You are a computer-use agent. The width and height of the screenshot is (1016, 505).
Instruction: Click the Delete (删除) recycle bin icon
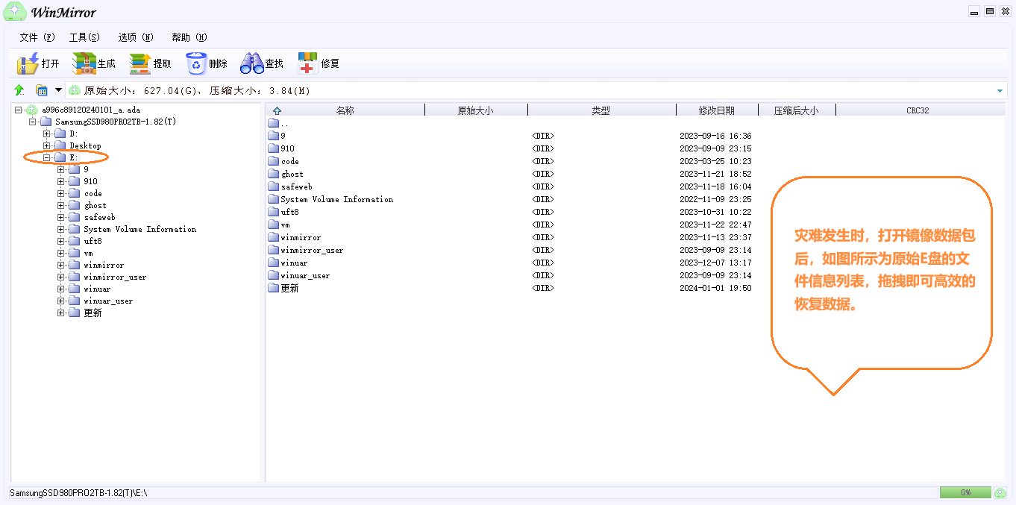196,63
